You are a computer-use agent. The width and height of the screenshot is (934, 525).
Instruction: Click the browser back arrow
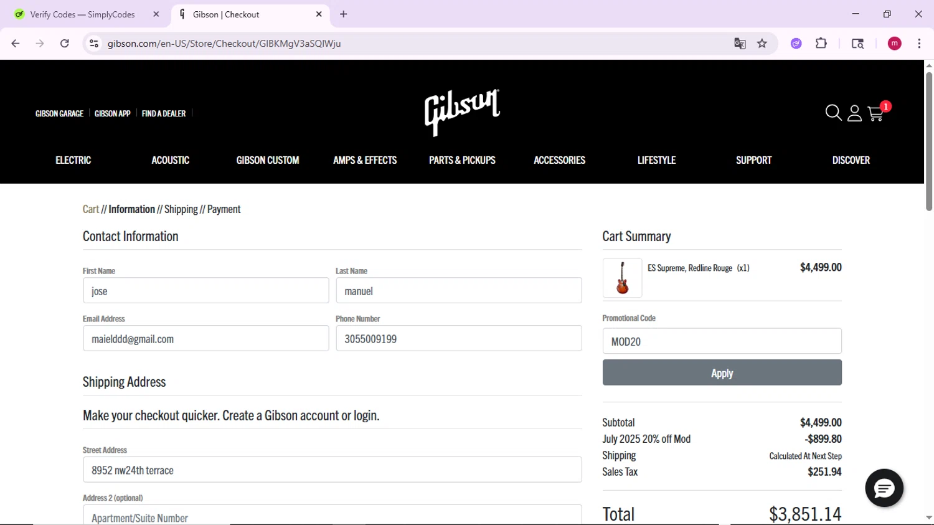point(16,44)
